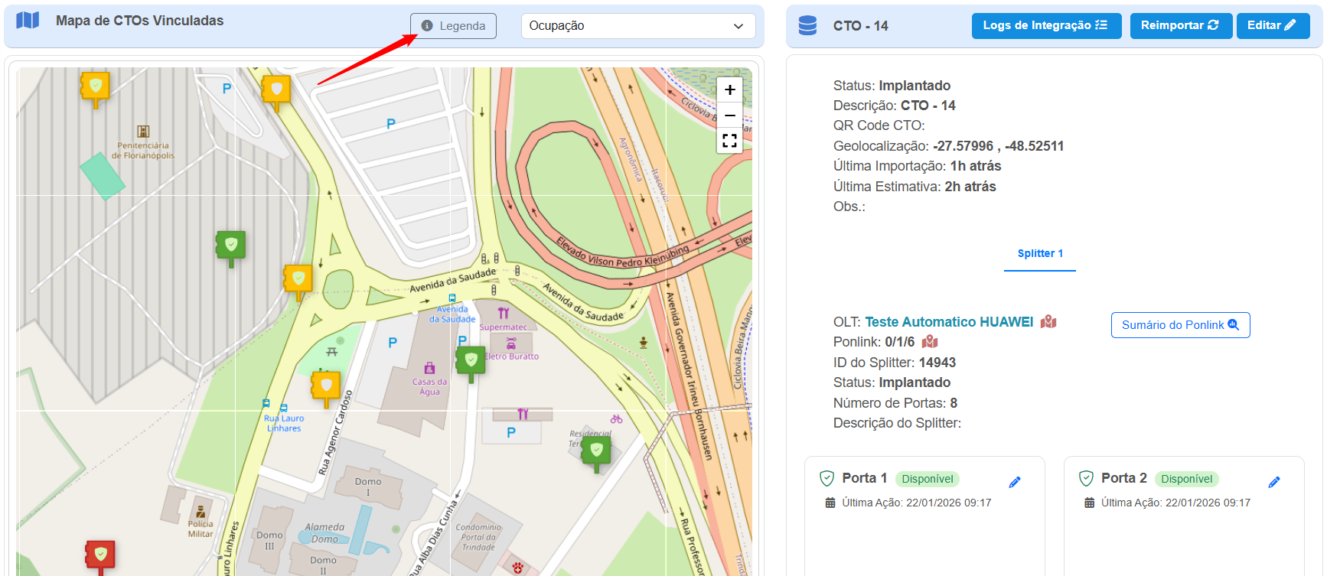Click green CTO marker near Eletro Buratto

(x=471, y=360)
